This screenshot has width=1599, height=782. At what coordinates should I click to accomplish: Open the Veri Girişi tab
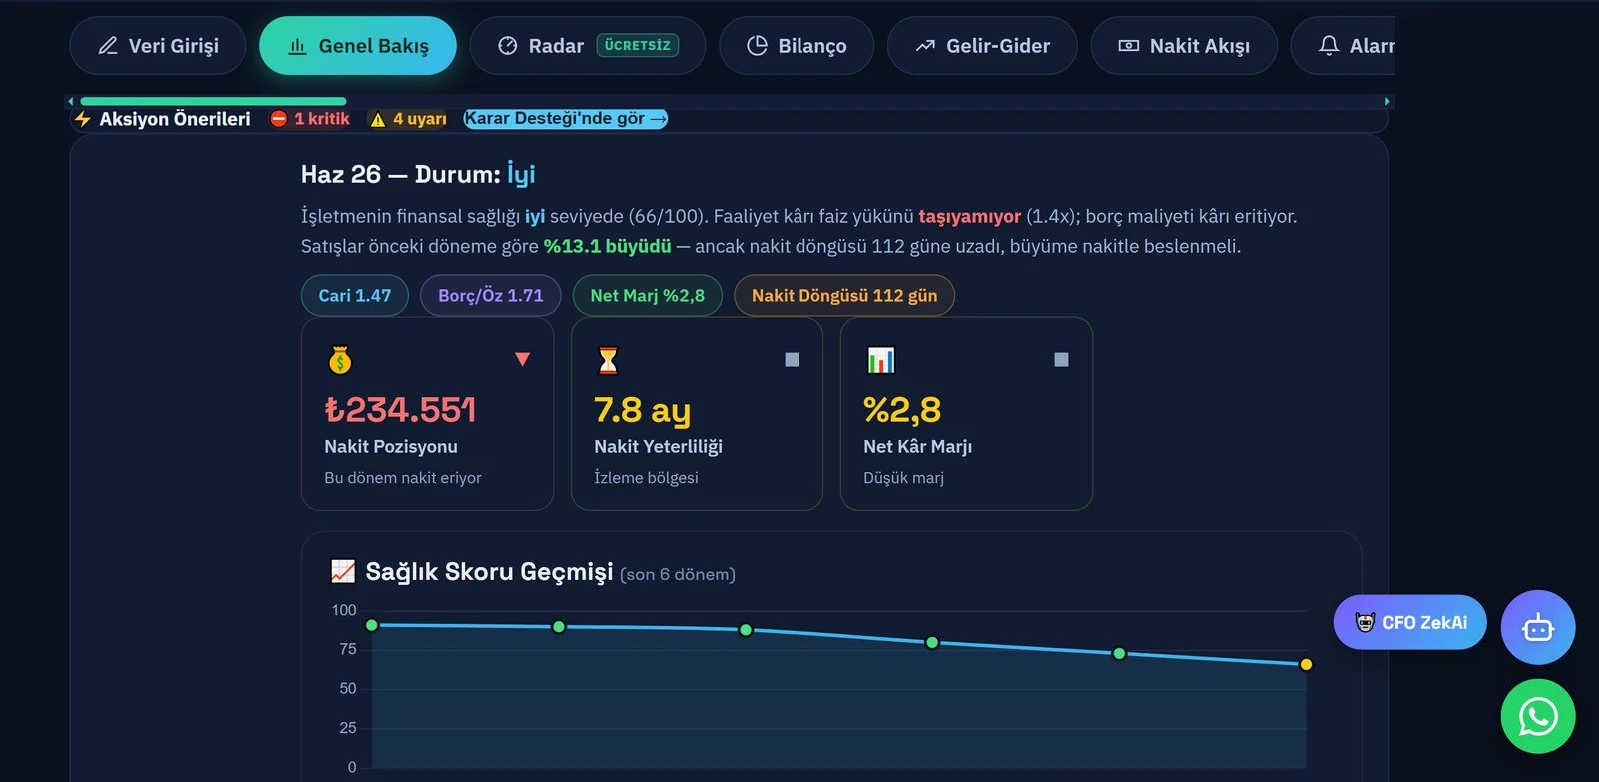click(x=158, y=46)
